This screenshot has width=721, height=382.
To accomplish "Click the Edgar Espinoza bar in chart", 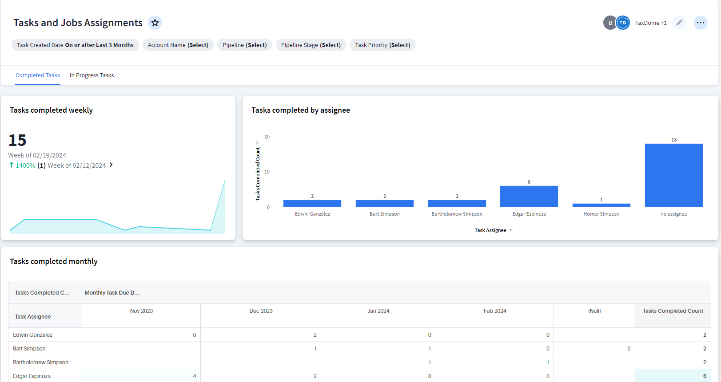I will click(x=529, y=196).
